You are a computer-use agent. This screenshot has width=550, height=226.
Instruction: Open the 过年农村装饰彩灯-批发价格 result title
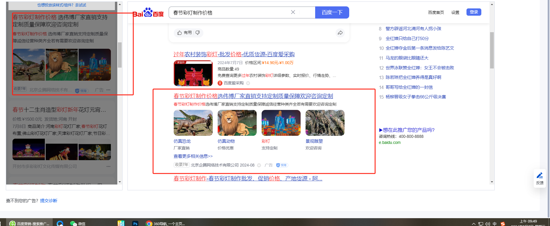pos(234,54)
